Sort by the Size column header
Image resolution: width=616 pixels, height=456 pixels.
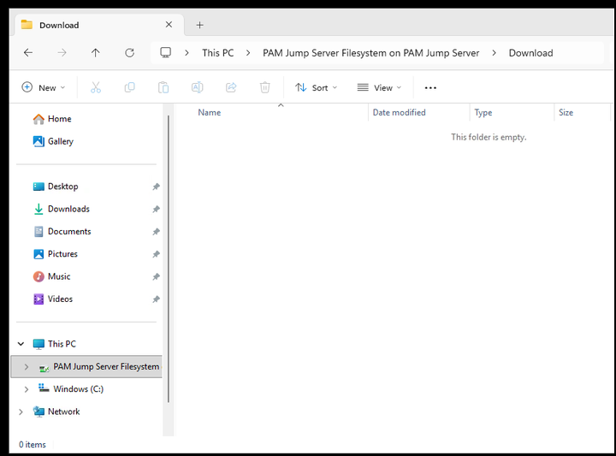coord(566,112)
